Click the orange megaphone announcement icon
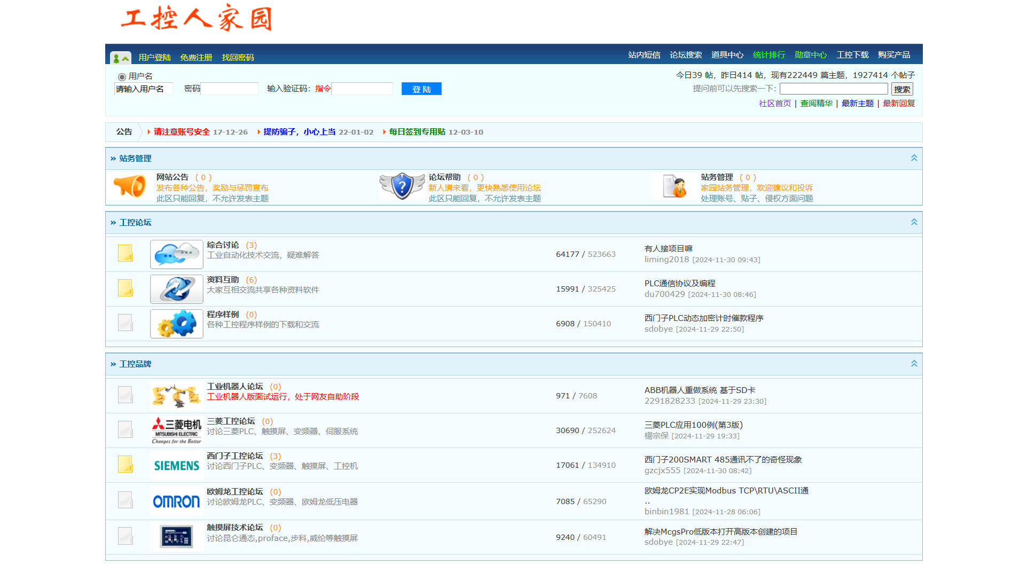Image resolution: width=1027 pixels, height=565 pixels. click(130, 187)
